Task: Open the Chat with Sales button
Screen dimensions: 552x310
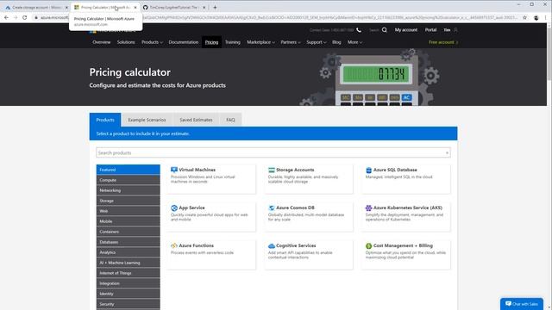Action: tap(522, 304)
